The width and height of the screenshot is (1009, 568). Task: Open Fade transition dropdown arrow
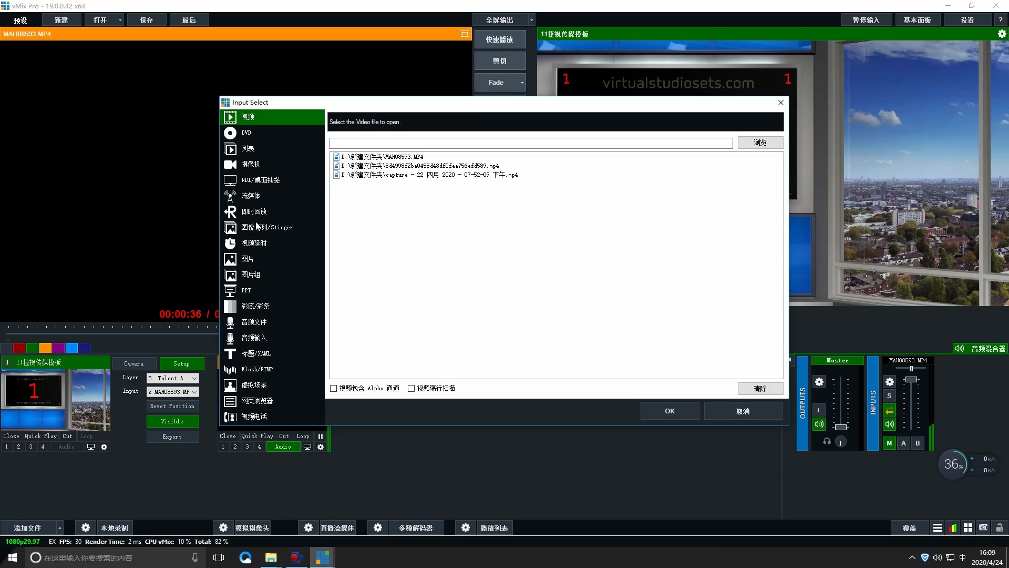click(x=522, y=82)
